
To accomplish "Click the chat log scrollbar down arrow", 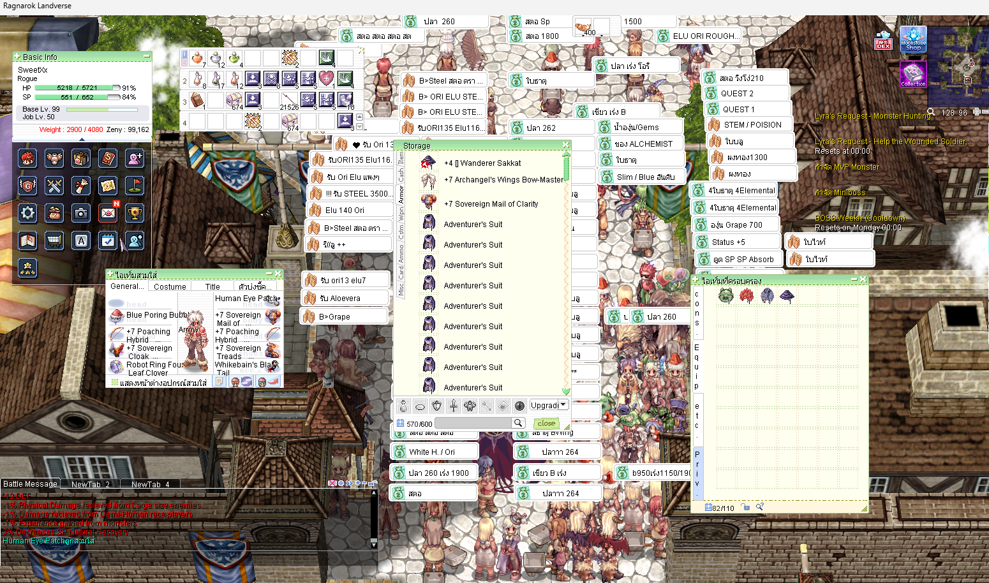I will tap(374, 544).
